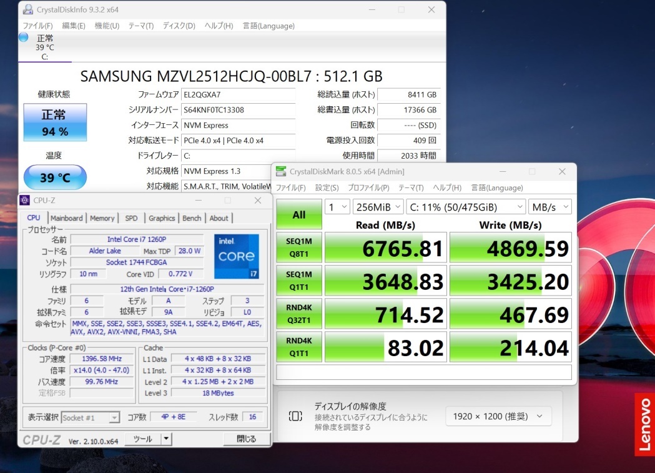Open the ヘルプ(H) menu in CrystalDiskMark

447,187
